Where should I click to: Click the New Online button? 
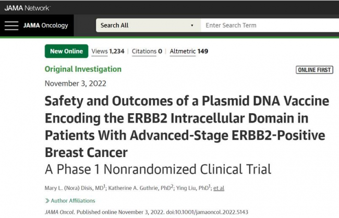coord(66,51)
